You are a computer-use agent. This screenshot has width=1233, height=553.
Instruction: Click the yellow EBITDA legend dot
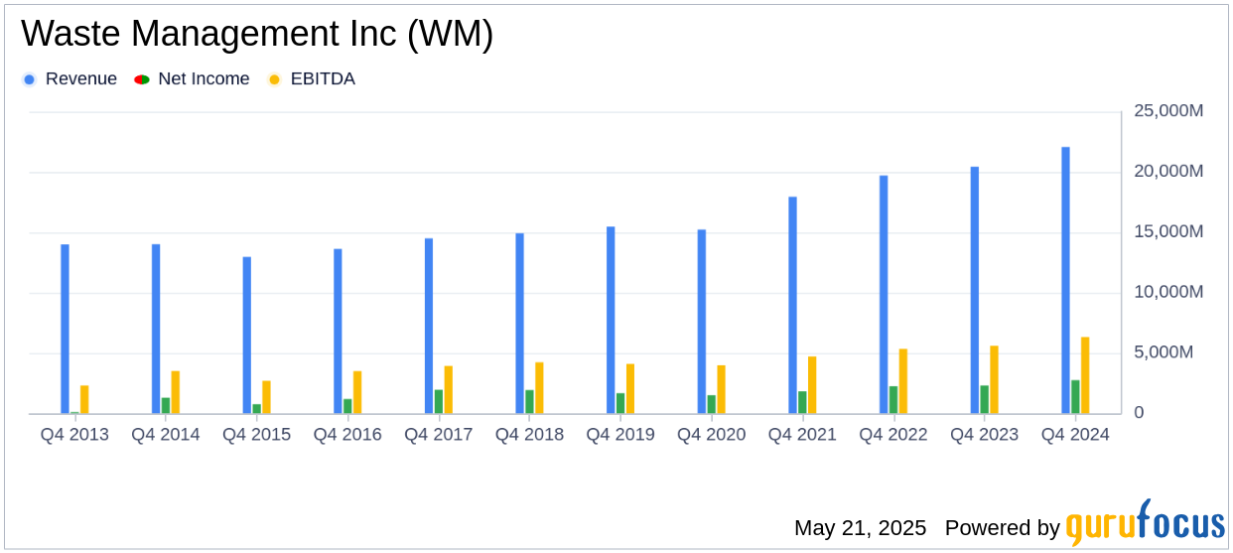coord(274,79)
